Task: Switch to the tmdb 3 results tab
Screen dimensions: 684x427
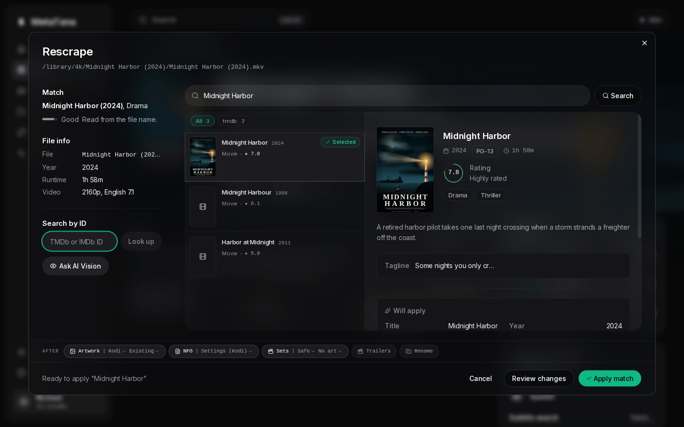Action: point(234,121)
